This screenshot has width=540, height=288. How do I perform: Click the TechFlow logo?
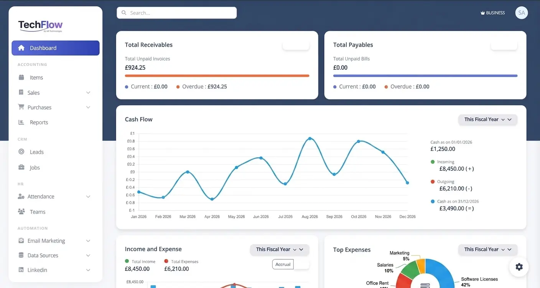pos(40,26)
